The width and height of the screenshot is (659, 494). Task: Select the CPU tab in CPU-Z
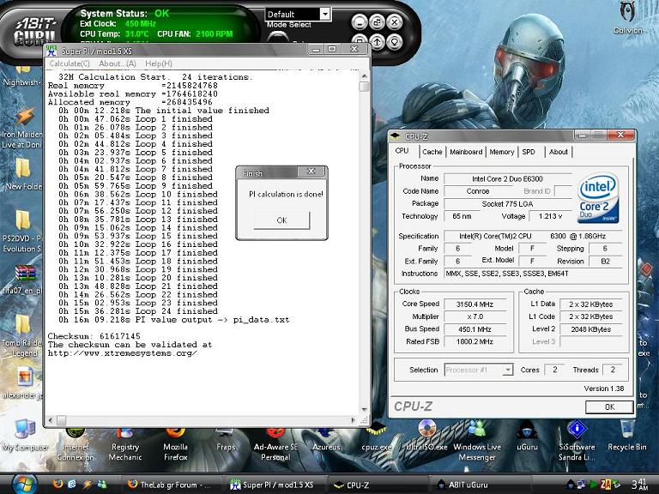[x=402, y=151]
